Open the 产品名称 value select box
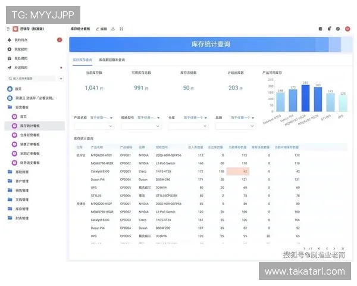Image resolution: width=357 pixels, height=286 pixels. click(x=94, y=126)
